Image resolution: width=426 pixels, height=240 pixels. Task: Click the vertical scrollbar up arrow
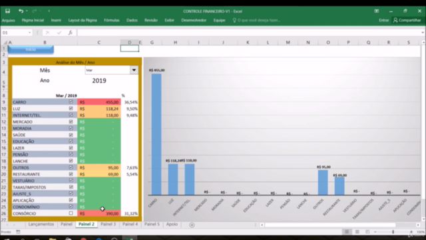(423, 43)
